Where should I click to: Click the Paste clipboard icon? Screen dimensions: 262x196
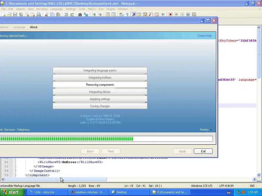[x=58, y=15]
